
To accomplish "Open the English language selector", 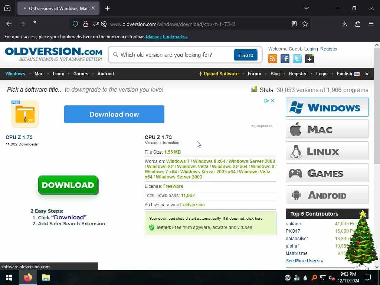I will (x=348, y=74).
